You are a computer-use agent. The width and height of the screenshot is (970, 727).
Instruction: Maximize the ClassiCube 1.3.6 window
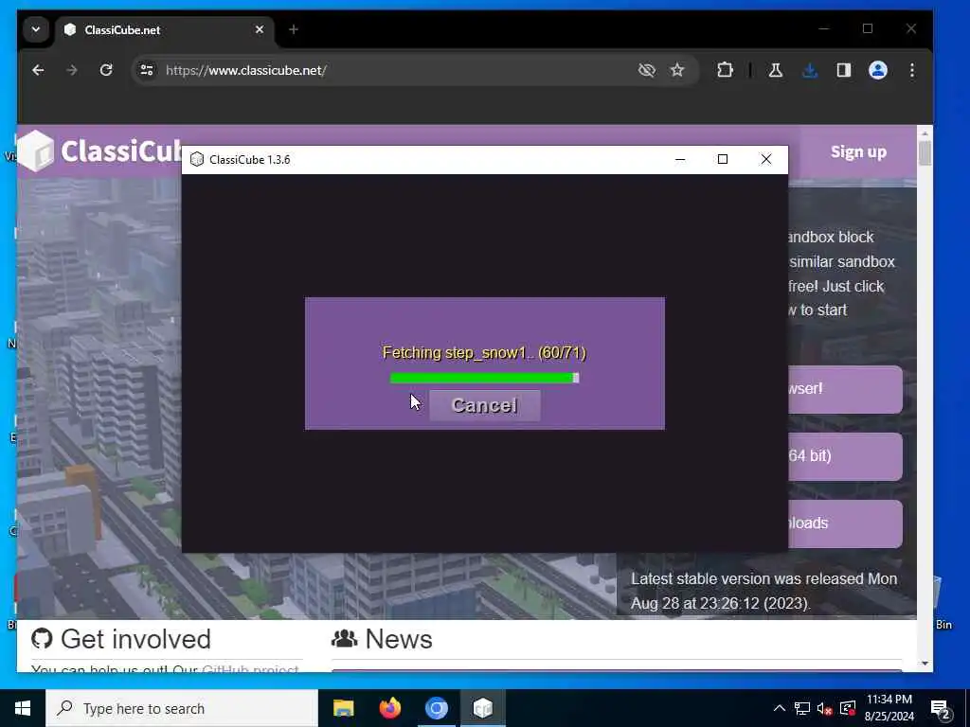[x=723, y=159]
